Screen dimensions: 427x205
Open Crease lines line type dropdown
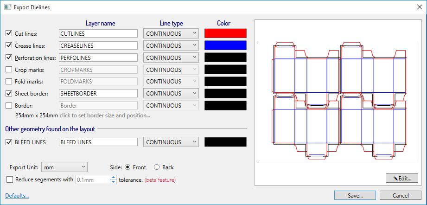171,45
